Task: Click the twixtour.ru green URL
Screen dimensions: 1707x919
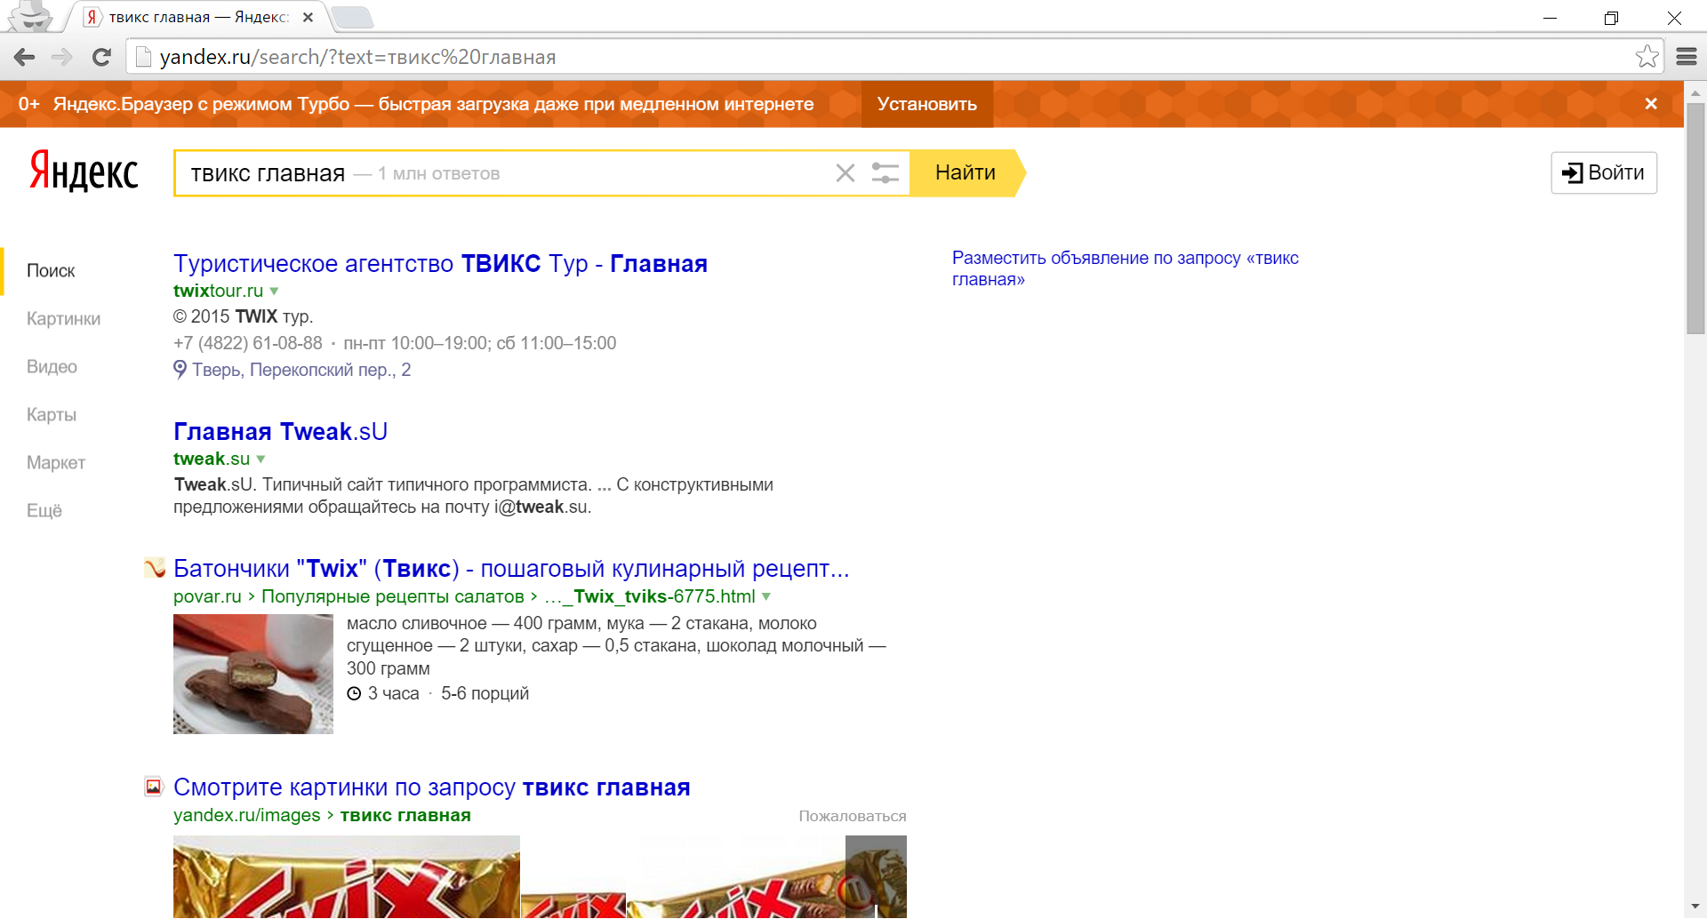Action: 218,292
